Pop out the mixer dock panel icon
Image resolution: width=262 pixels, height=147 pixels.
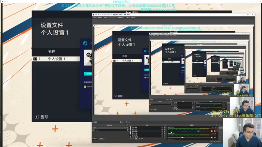point(217,125)
